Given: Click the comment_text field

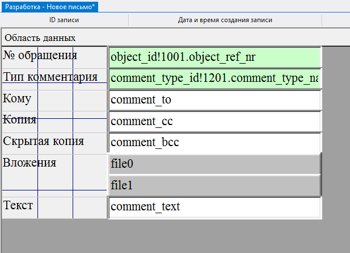Looking at the screenshot, I should [x=214, y=207].
